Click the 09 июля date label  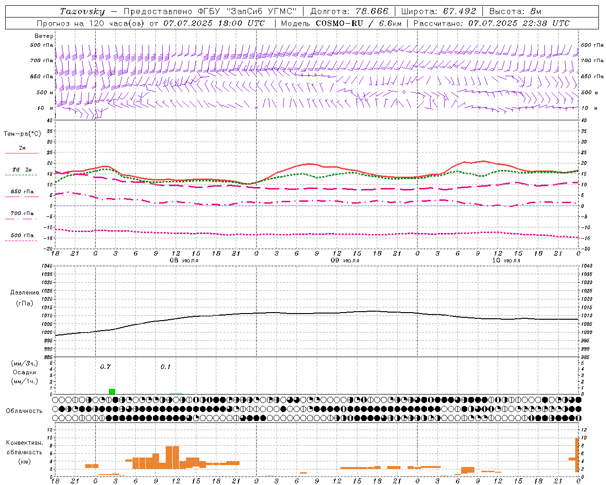click(x=345, y=260)
